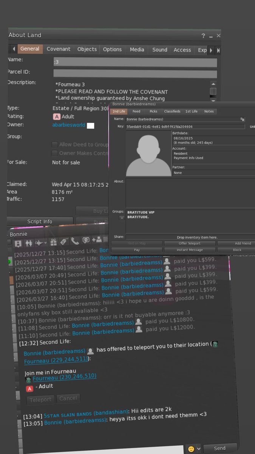Select BRATITUDE VIP group entry

[x=141, y=212]
